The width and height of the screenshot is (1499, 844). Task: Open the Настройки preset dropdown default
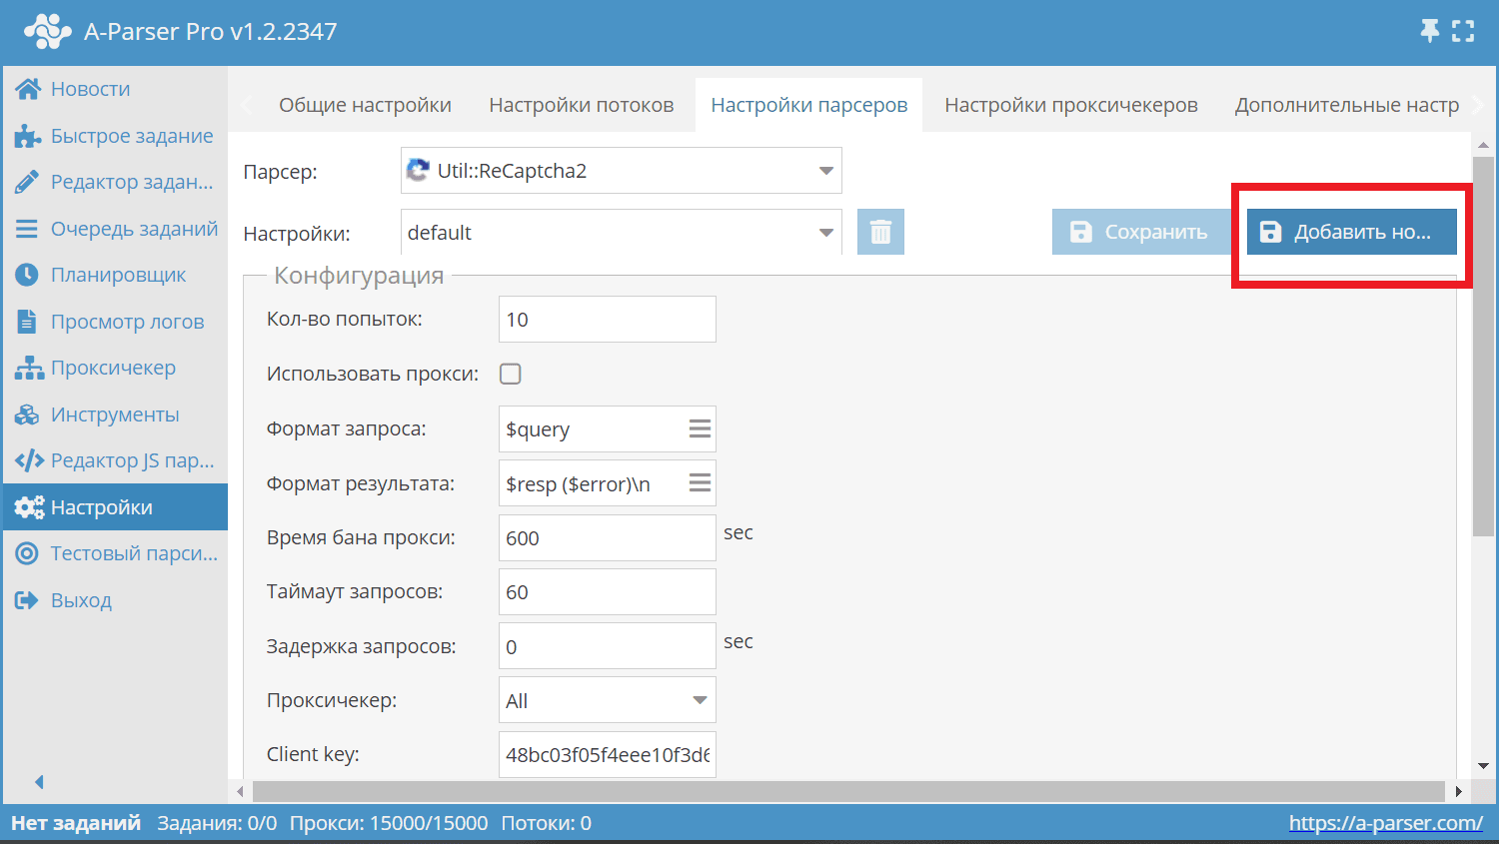pyautogui.click(x=621, y=233)
